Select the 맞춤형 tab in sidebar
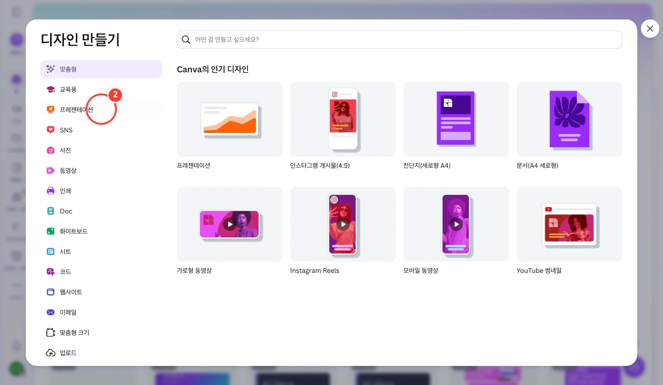Screen dimensions: 663x385 tap(101, 69)
